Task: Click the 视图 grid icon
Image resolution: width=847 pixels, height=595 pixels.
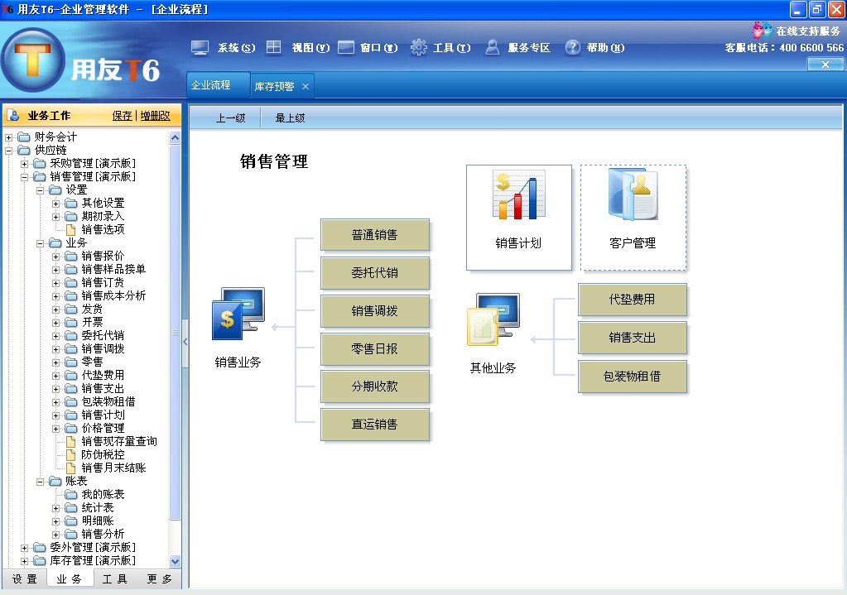Action: (x=274, y=47)
